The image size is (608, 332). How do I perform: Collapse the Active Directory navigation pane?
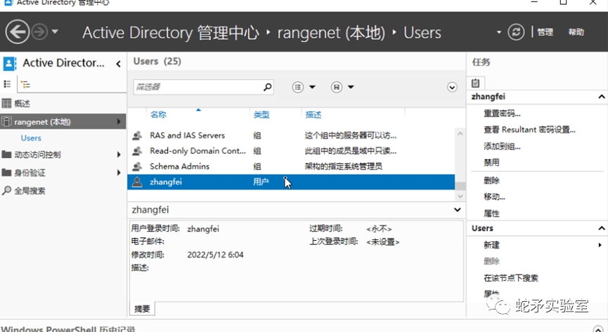[x=118, y=64]
